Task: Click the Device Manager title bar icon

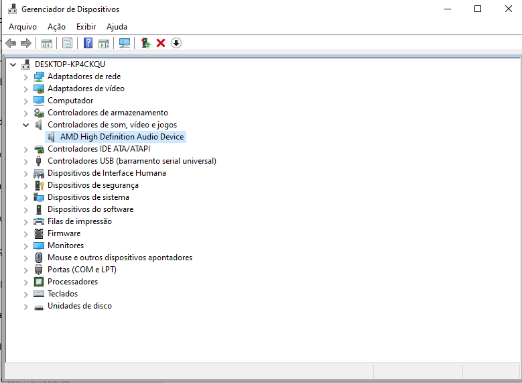Action: pos(12,9)
